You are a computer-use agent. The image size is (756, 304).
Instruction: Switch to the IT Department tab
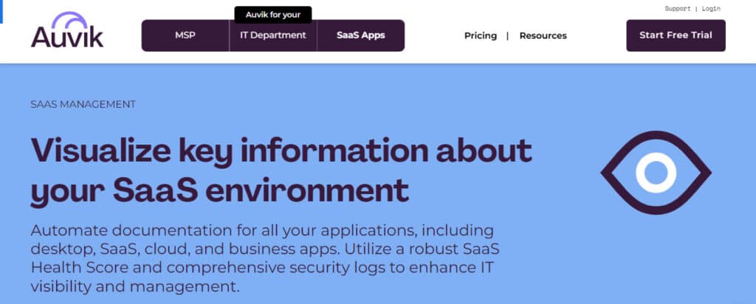(273, 35)
